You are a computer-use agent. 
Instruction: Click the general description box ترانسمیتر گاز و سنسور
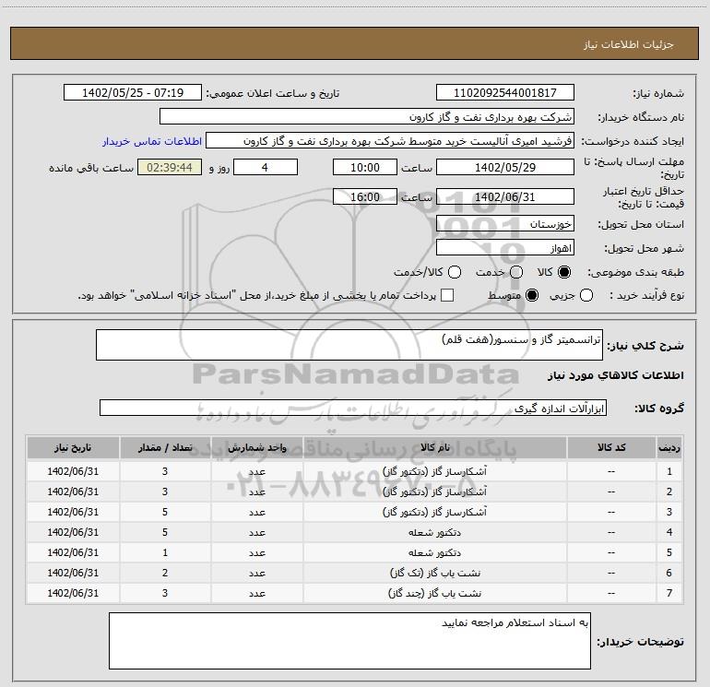[349, 345]
